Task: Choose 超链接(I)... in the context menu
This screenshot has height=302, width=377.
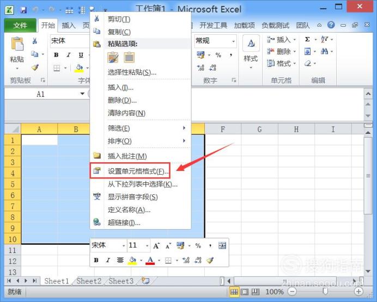Action: coord(141,223)
